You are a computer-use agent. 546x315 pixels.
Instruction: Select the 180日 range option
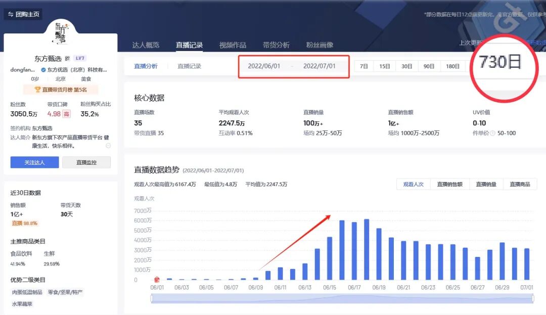click(x=452, y=66)
